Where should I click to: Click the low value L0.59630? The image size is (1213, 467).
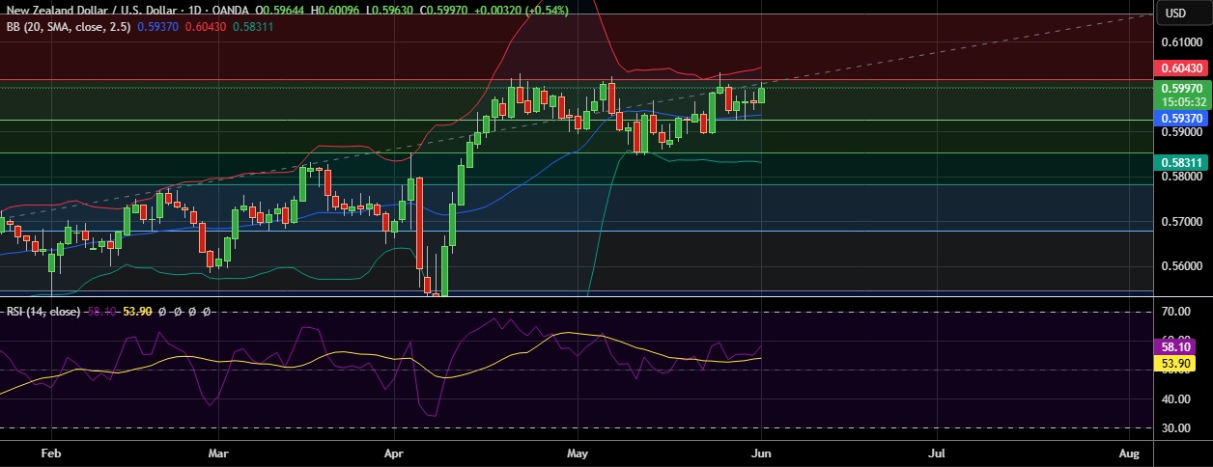coord(388,10)
